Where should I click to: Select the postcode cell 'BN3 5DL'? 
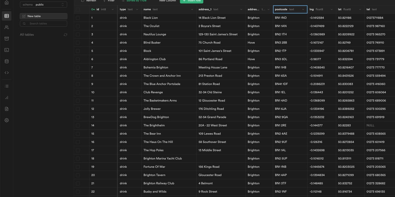pyautogui.click(x=290, y=59)
